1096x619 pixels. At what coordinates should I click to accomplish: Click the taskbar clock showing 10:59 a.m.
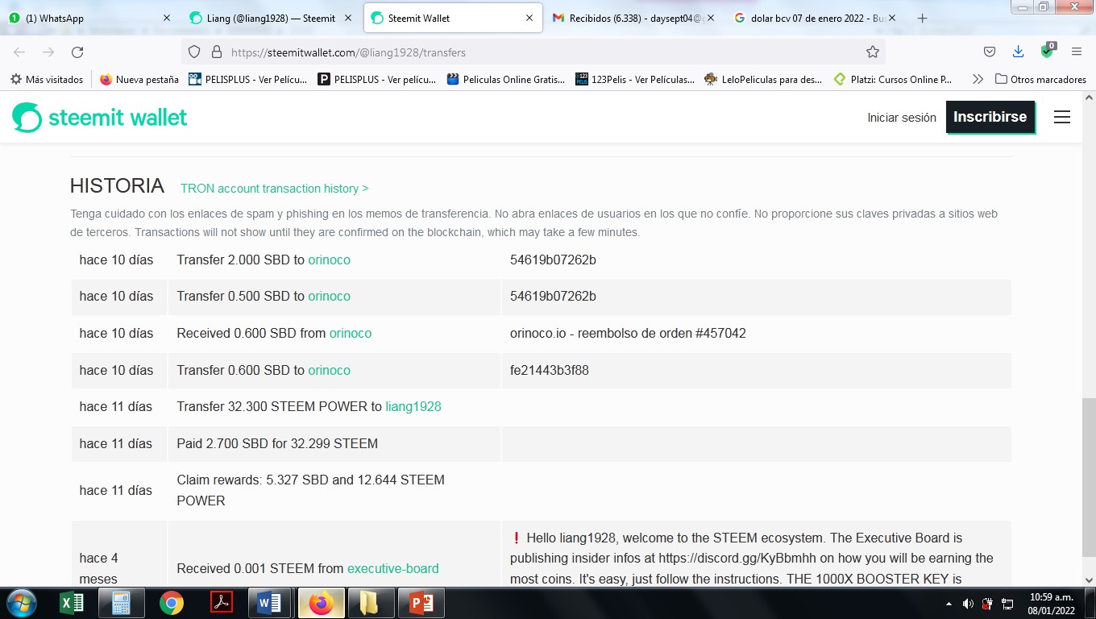click(1052, 604)
